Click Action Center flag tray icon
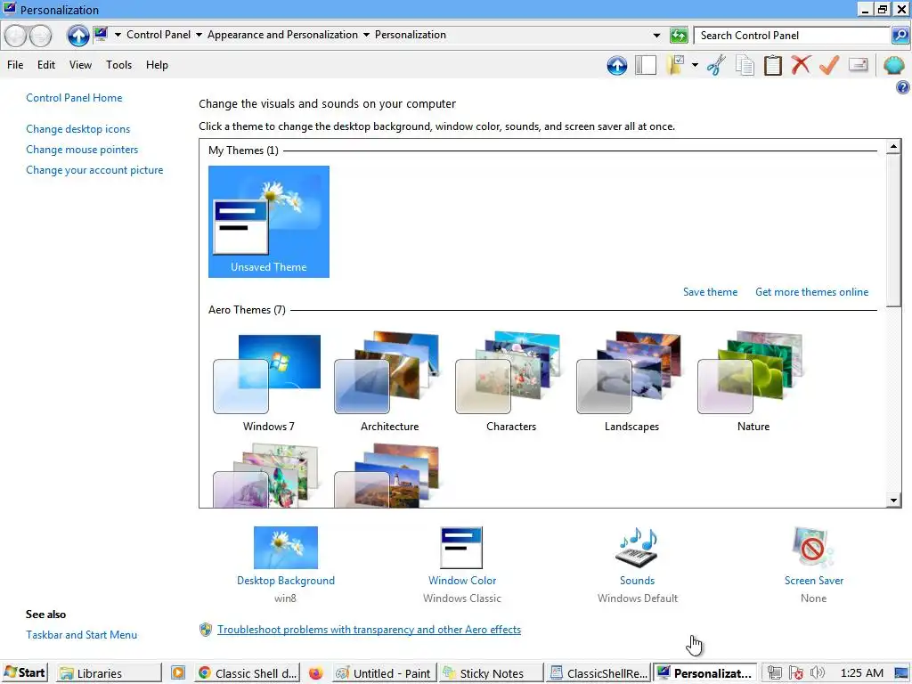 pos(796,673)
